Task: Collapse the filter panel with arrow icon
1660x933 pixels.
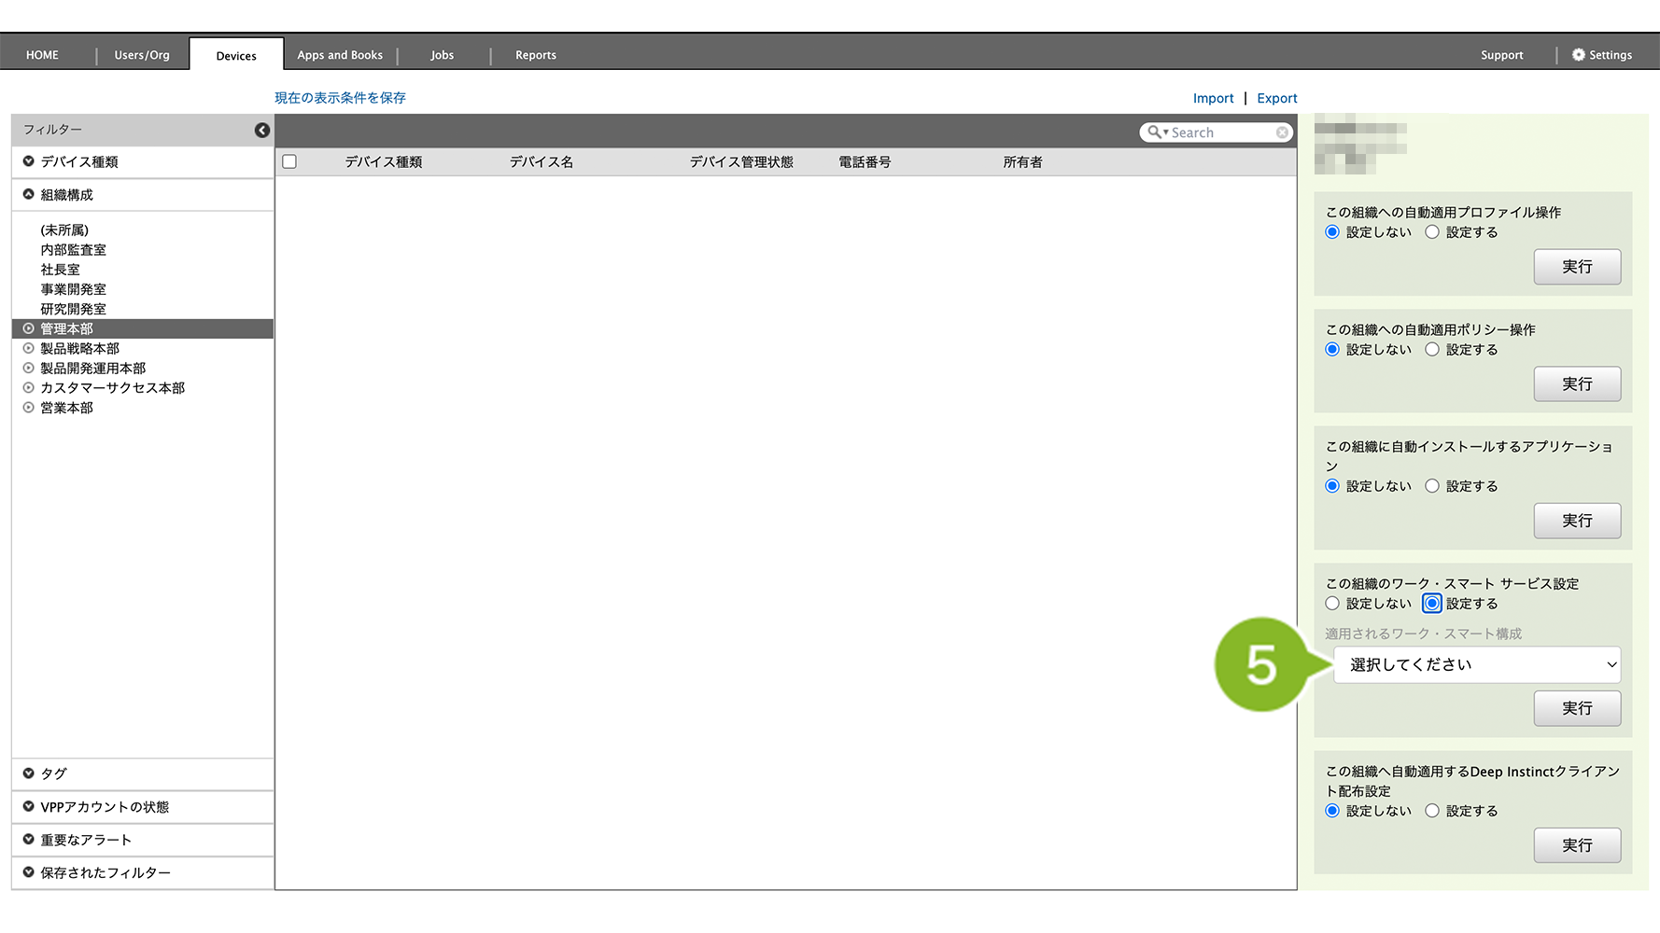Action: pyautogui.click(x=262, y=131)
